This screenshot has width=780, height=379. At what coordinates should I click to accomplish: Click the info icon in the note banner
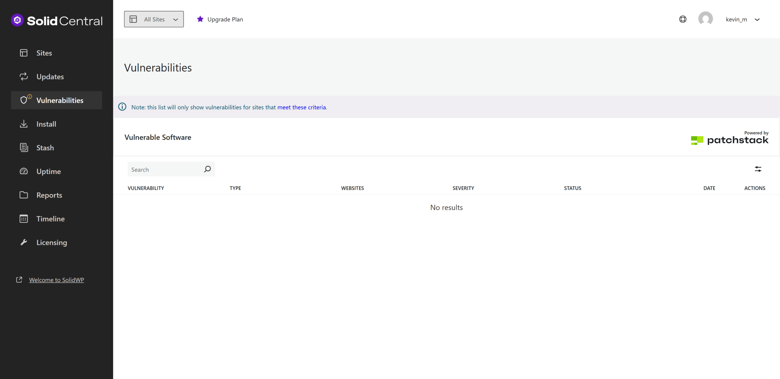point(122,107)
